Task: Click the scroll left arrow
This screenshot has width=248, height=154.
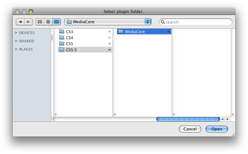Action: [x=223, y=119]
